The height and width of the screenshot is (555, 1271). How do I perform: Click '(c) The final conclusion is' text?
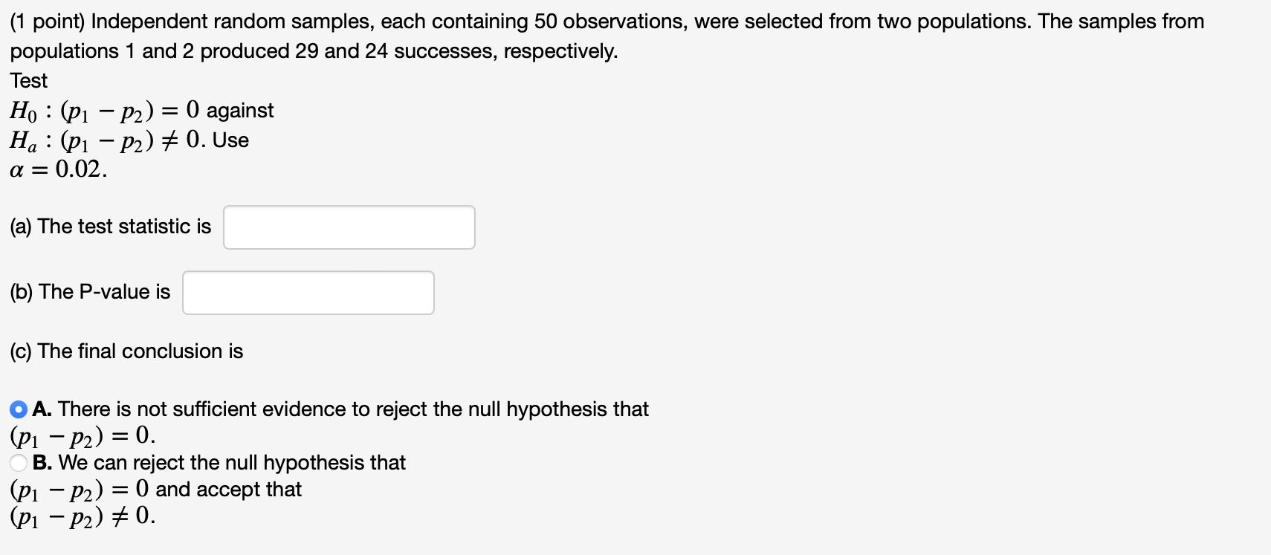pyautogui.click(x=126, y=351)
